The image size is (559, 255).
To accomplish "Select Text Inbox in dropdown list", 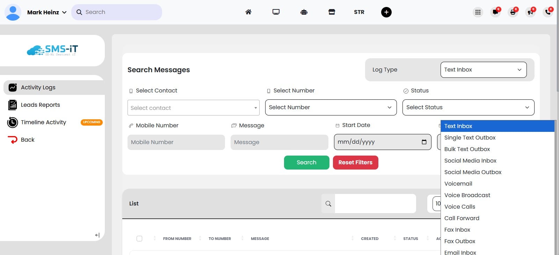I will click(x=498, y=126).
